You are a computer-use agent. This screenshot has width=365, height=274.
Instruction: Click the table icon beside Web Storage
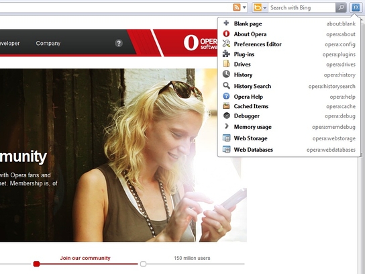tap(227, 138)
